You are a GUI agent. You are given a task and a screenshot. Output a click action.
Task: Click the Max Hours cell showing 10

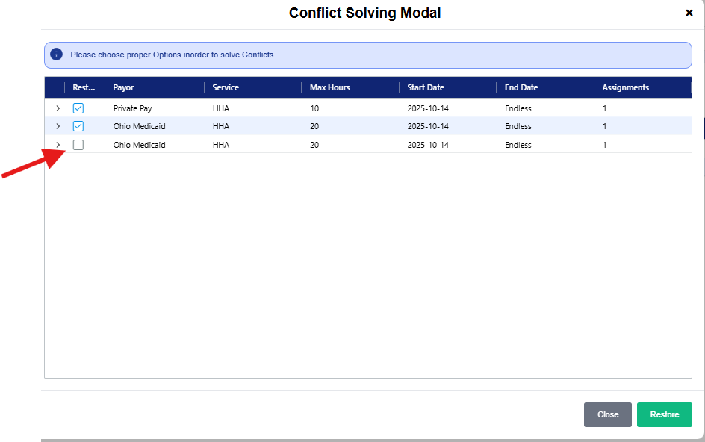[x=314, y=108]
